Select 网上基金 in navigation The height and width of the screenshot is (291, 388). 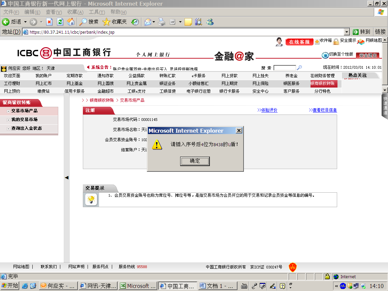tap(74, 84)
